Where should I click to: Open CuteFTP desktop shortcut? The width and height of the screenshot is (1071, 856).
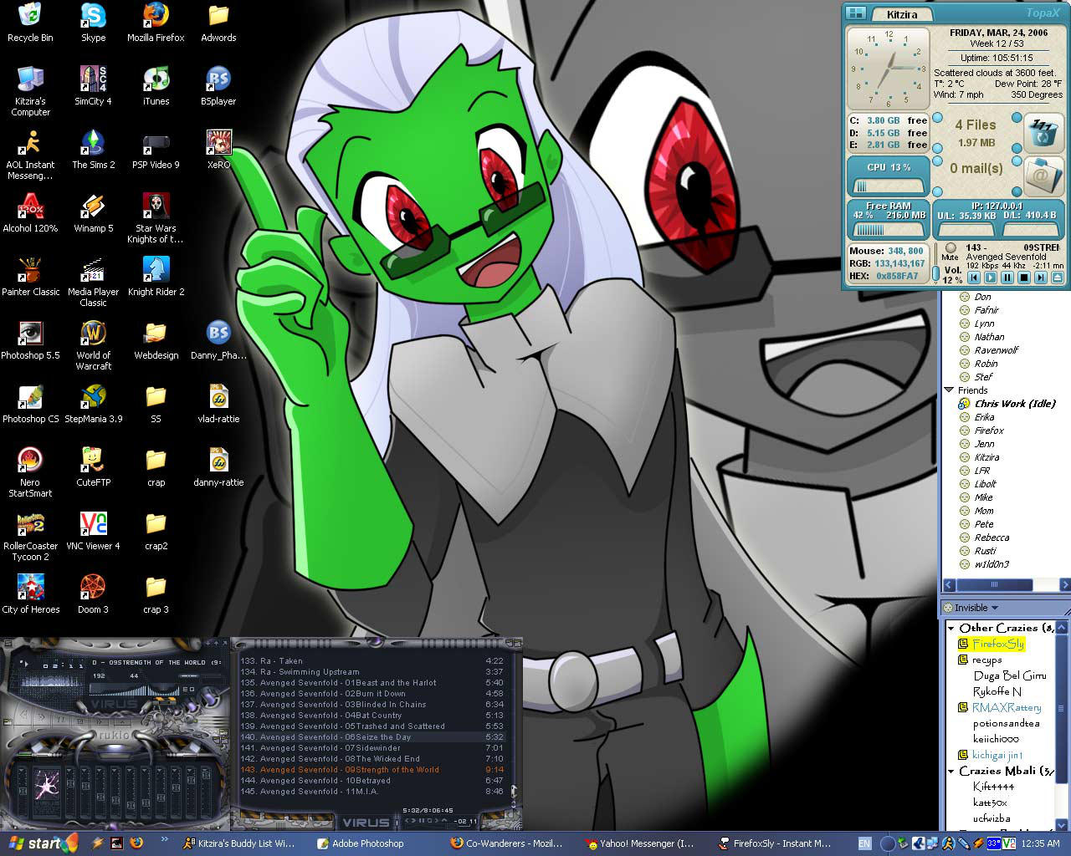coord(93,467)
